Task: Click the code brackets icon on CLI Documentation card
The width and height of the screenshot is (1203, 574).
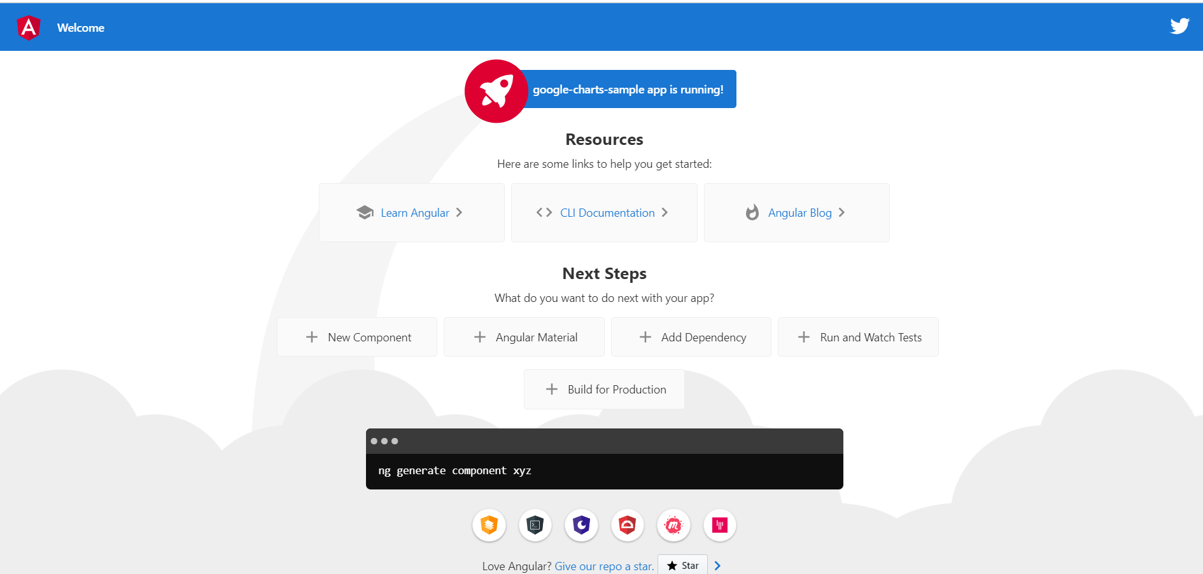Action: [x=544, y=212]
